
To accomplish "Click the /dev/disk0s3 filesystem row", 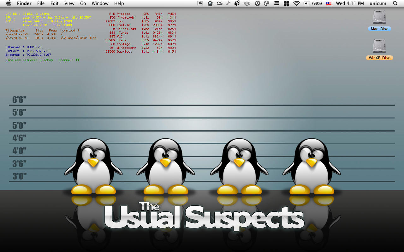I will coord(51,38).
